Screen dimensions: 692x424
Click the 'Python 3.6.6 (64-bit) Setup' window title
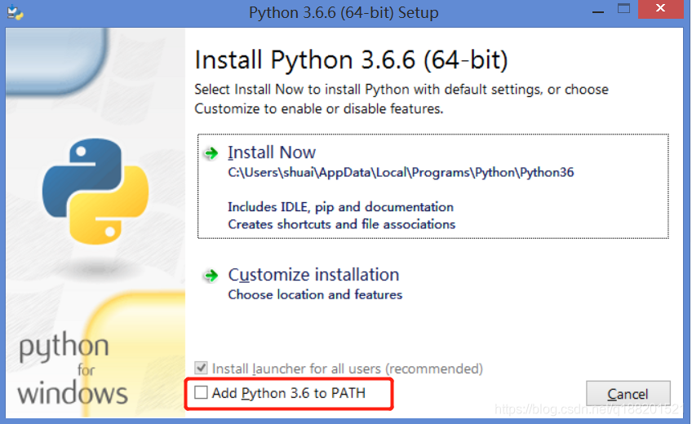(344, 12)
